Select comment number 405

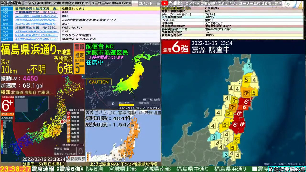coord(5,32)
